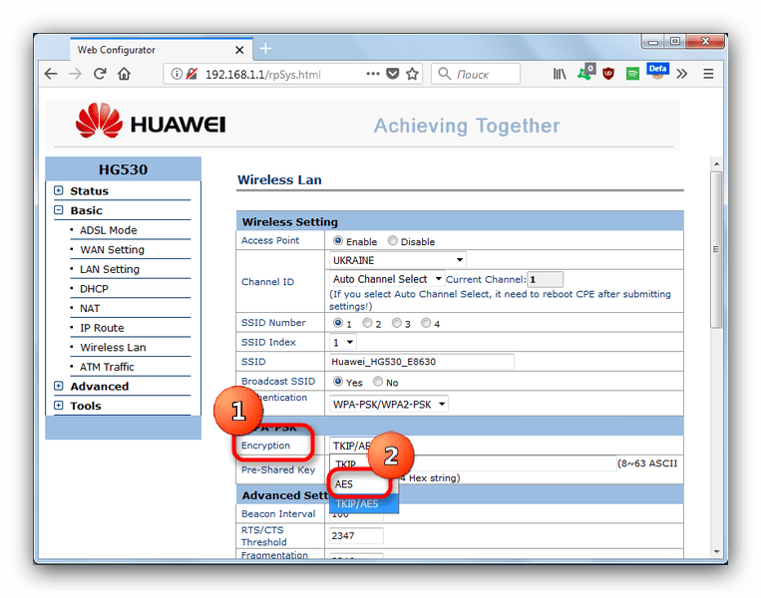
Task: Open WPA-PSK/WPA2-PSK authentication dropdown
Action: click(389, 404)
